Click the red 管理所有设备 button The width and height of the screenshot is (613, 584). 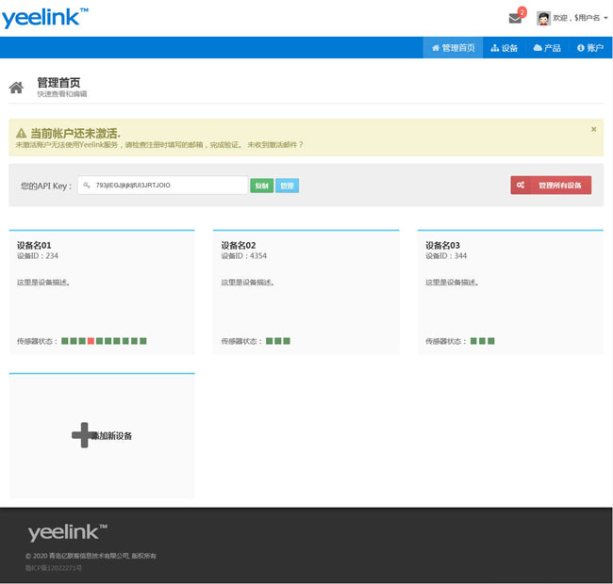point(551,185)
